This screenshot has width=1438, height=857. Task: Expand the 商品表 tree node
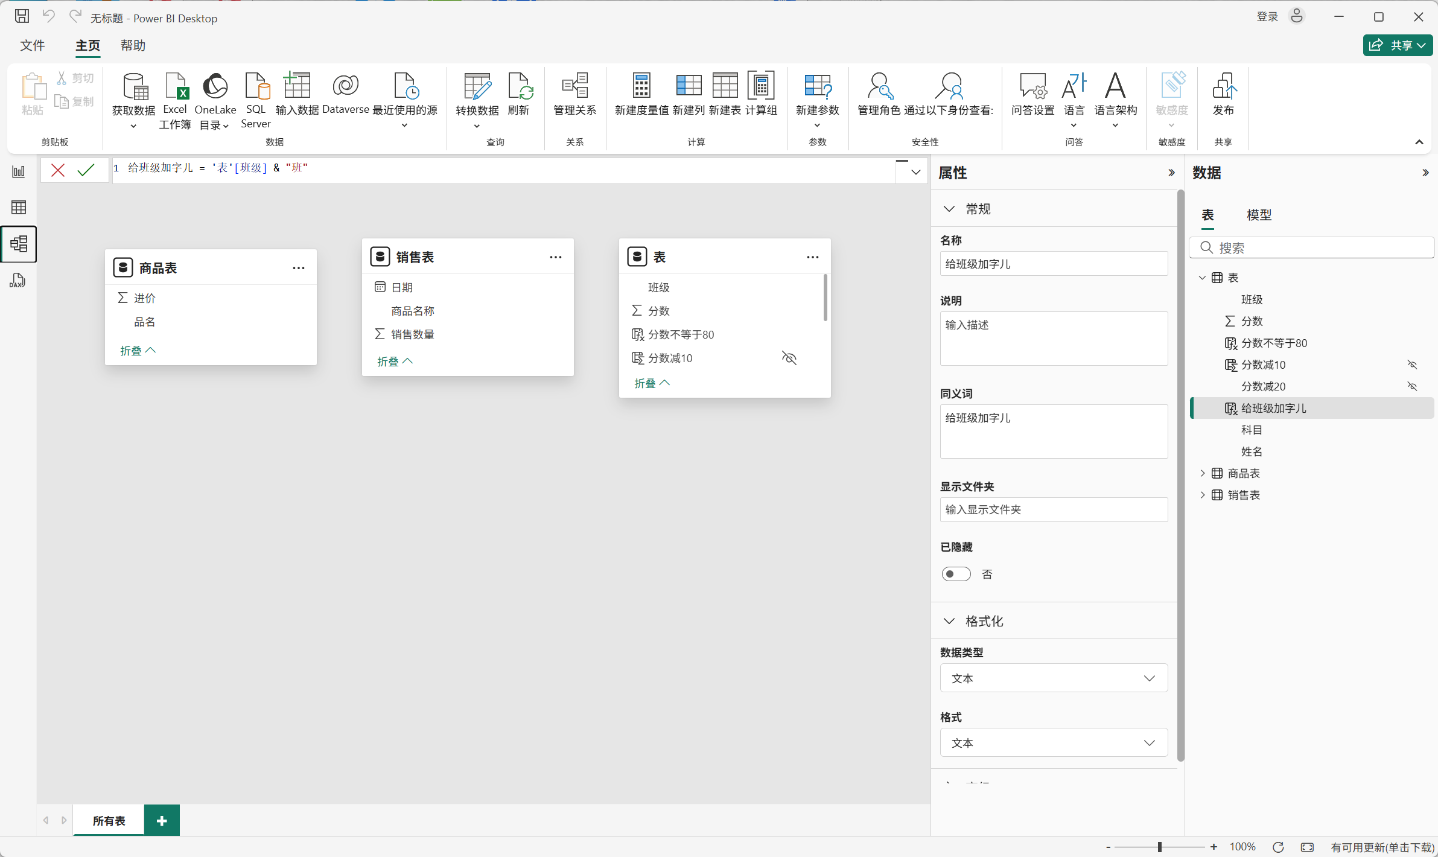pyautogui.click(x=1202, y=473)
